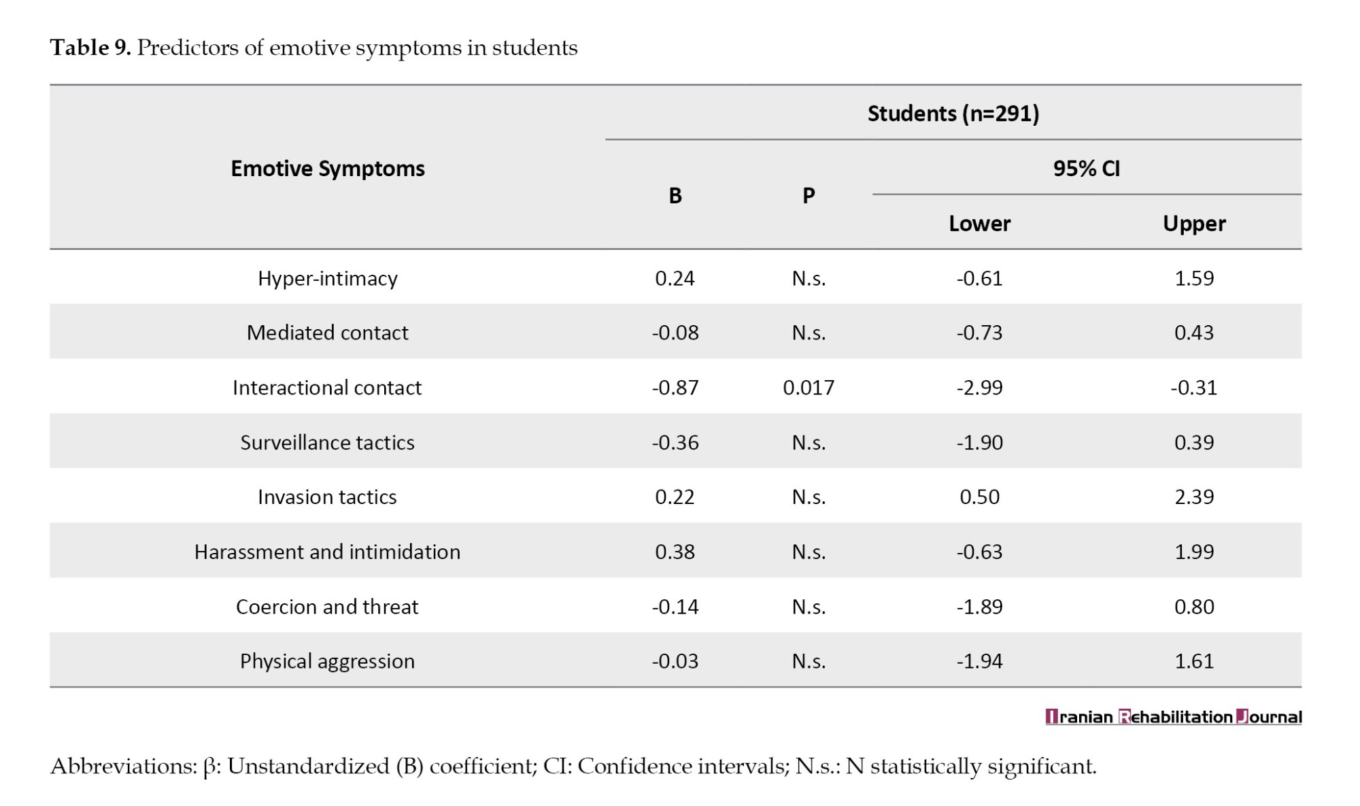Click the Upper column header

(x=1194, y=223)
